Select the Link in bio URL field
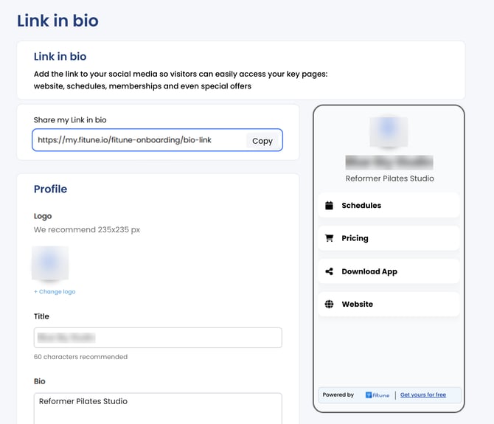Viewport: 494px width, 424px height. (157, 140)
